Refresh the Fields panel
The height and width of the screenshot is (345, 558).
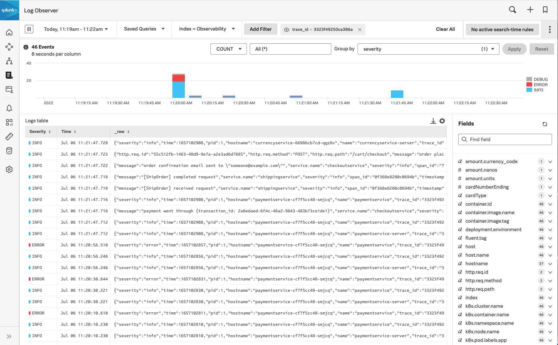[x=545, y=124]
